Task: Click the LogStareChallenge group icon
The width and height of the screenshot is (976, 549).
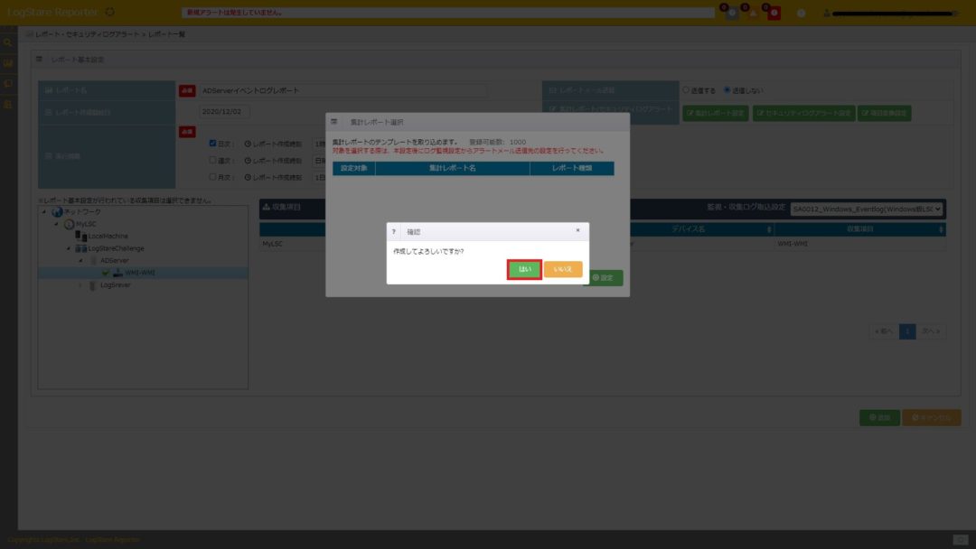Action: [x=81, y=248]
